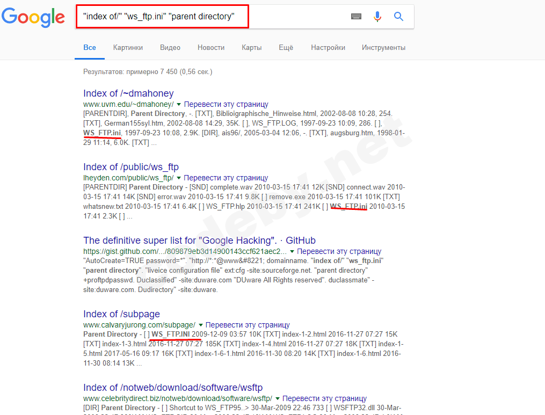This screenshot has height=415, width=545.
Task: Click 'Biblioigraphische_Hinweise.html' snippet text
Action: (266, 114)
